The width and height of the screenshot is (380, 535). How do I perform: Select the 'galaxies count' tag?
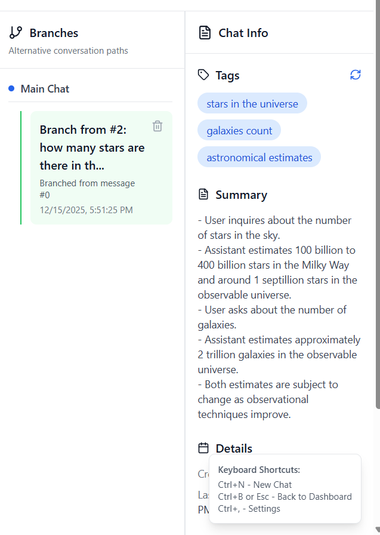pyautogui.click(x=239, y=130)
